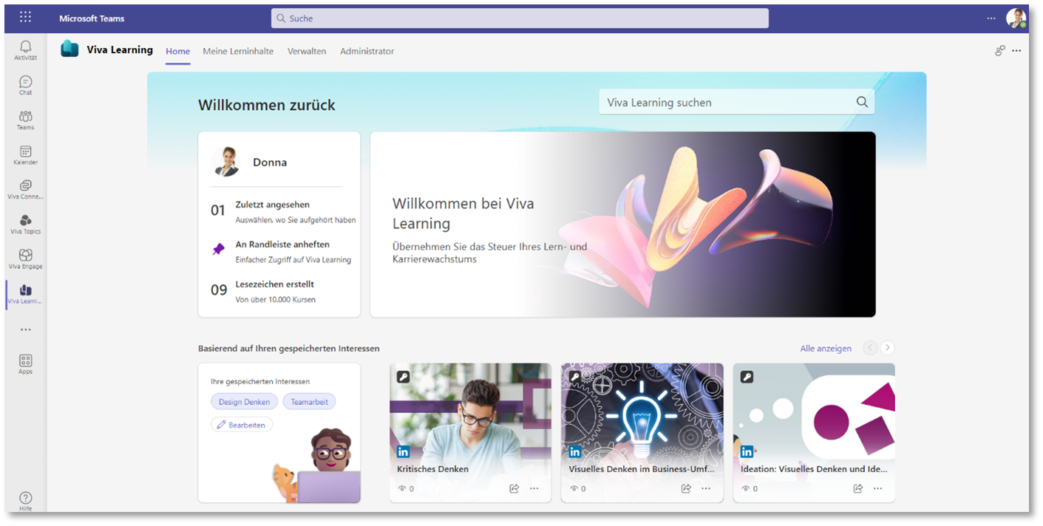This screenshot has width=1043, height=526.
Task: Open the app launcher waffle icon
Action: [26, 18]
